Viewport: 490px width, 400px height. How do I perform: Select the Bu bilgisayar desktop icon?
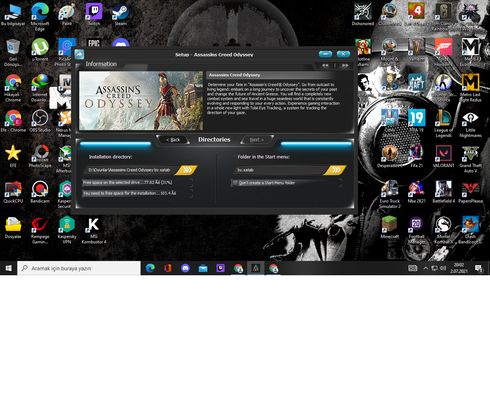[13, 15]
